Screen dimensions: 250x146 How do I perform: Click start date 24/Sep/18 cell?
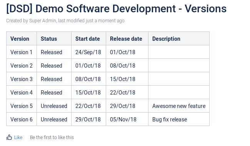(x=88, y=52)
